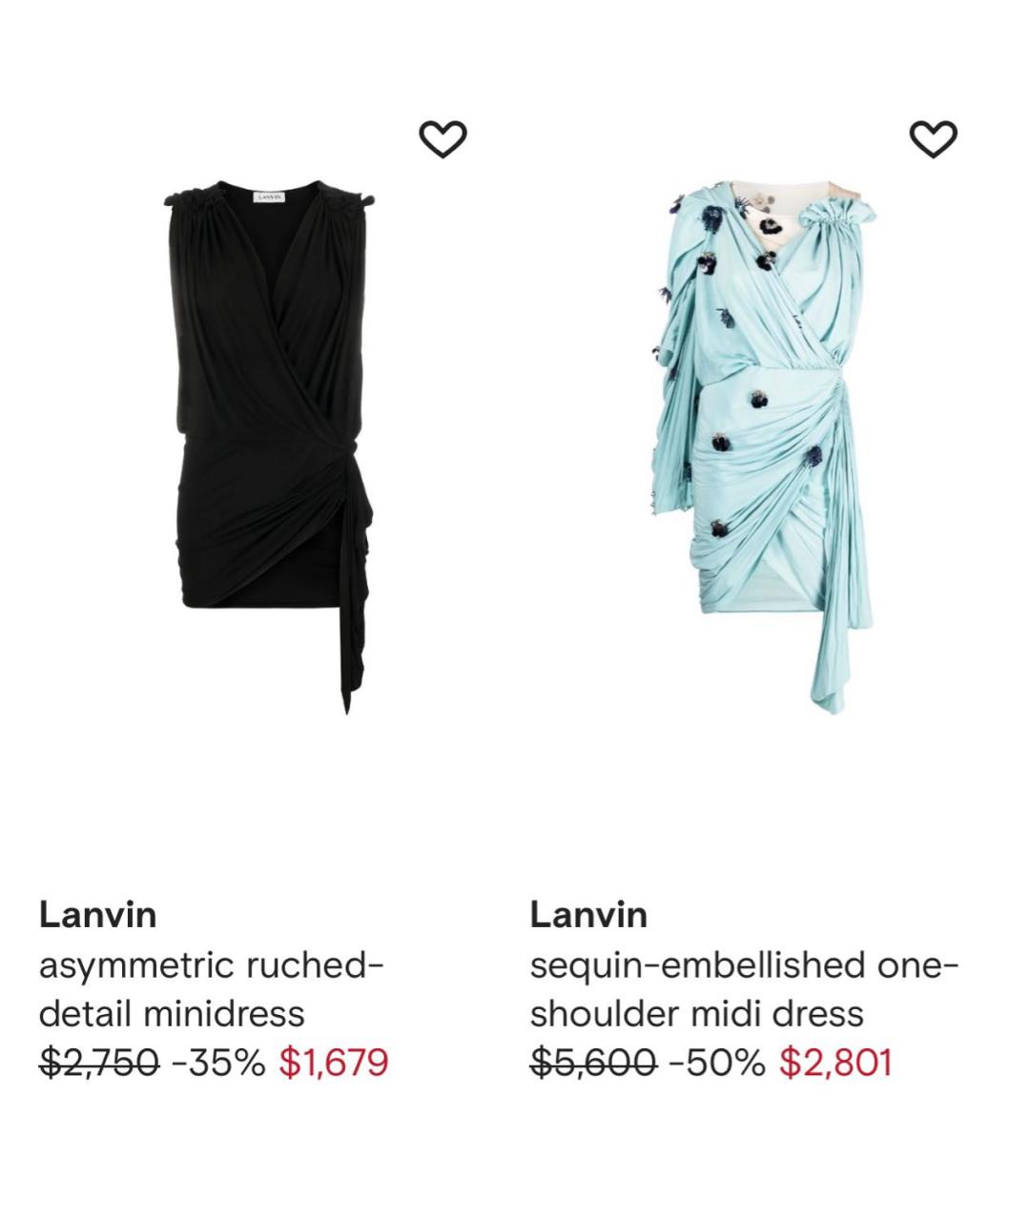Click the crossed-out $2,750 original price
Screen dimensions: 1030x1221
pyautogui.click(x=99, y=1062)
